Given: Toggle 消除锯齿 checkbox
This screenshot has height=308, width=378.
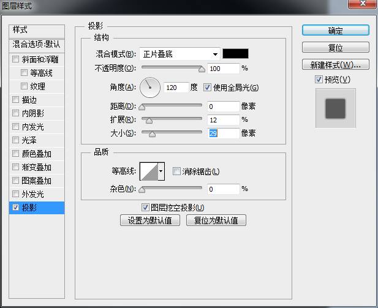Looking at the screenshot, I should (x=176, y=171).
